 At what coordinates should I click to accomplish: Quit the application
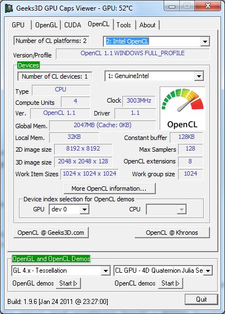pyautogui.click(x=202, y=299)
